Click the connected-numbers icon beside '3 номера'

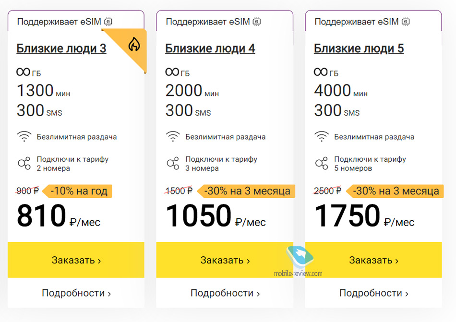173,163
